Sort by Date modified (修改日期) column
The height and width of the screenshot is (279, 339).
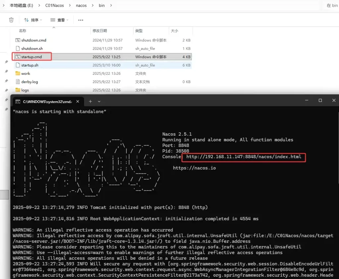click(100, 31)
